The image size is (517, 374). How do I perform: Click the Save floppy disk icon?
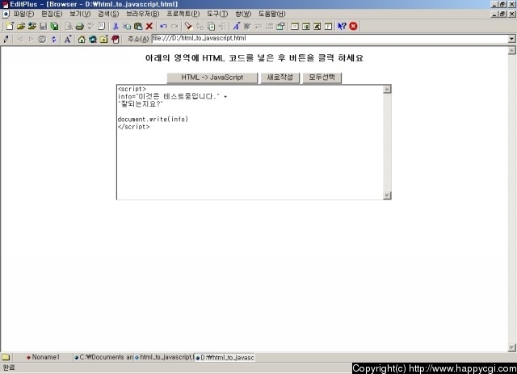(43, 26)
